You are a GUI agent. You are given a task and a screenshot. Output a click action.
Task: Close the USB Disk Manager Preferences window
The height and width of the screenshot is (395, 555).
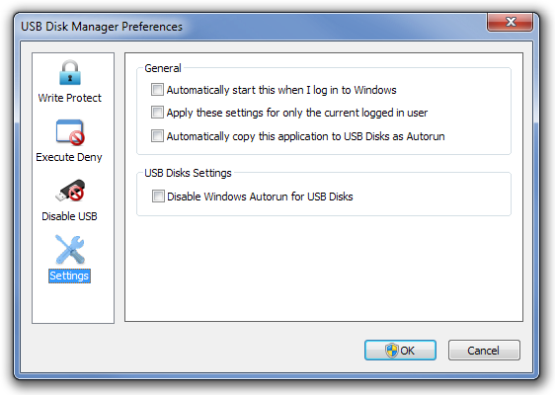click(x=510, y=23)
